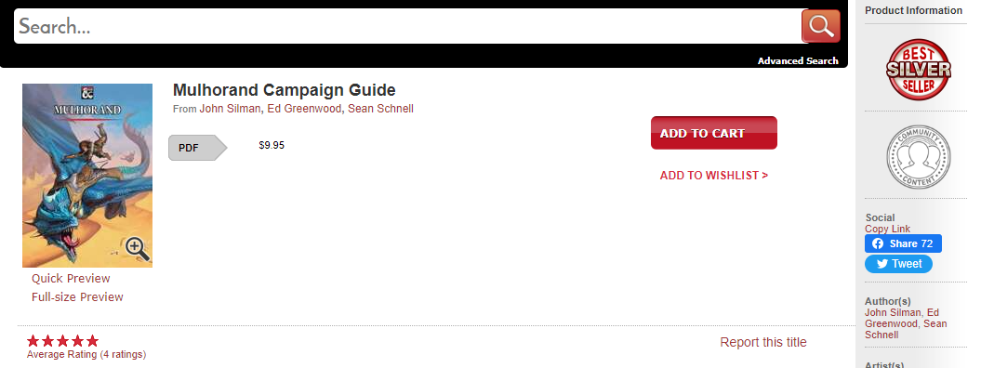The width and height of the screenshot is (981, 368).
Task: Click the zoom magnifier on the cover image
Action: point(137,249)
